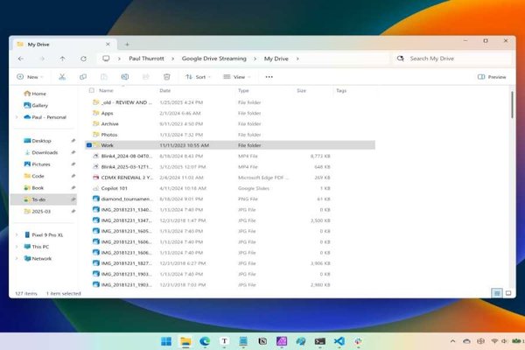Show hidden system tray icons chevron
525x350 pixels.
452,341
